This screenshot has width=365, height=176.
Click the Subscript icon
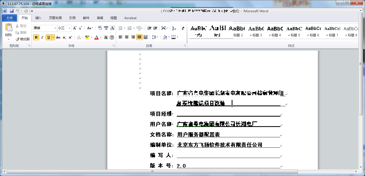click(64, 37)
